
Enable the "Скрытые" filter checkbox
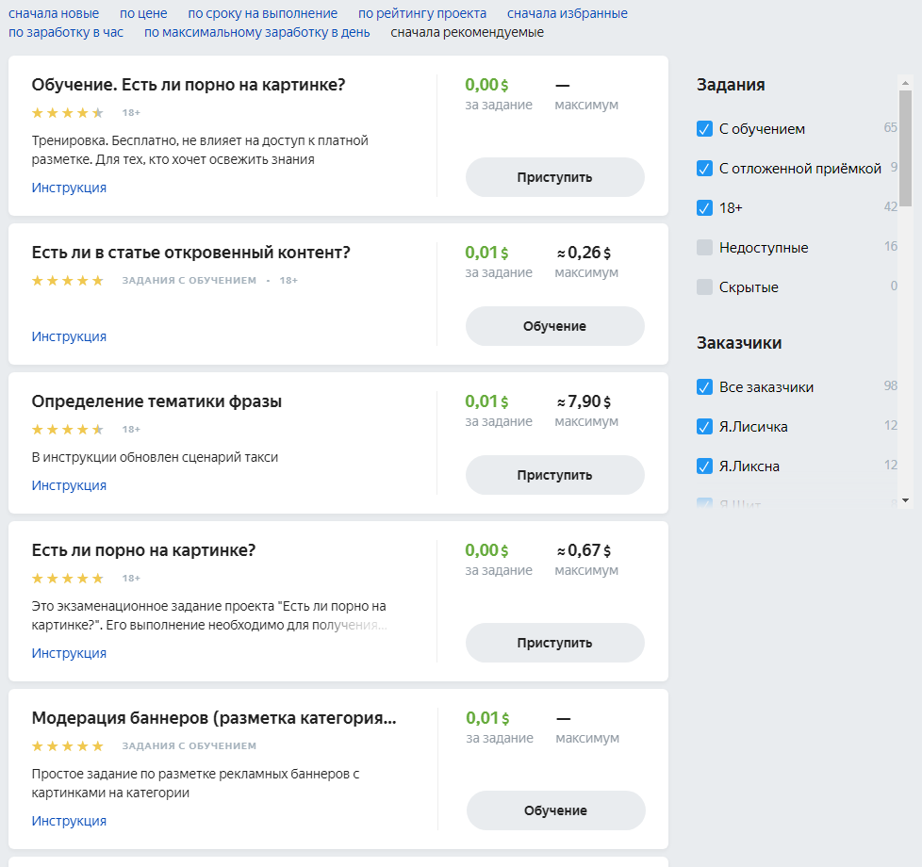point(702,286)
